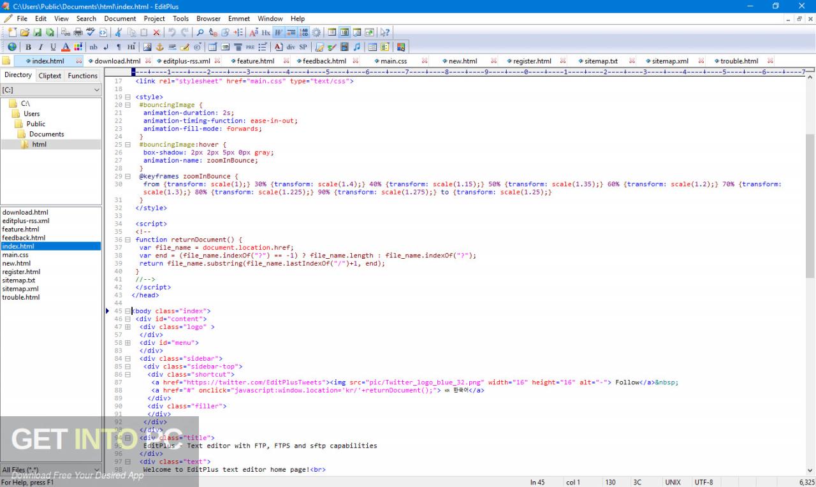Collapse the #bouncingImage:hover block at line 25

pyautogui.click(x=127, y=145)
